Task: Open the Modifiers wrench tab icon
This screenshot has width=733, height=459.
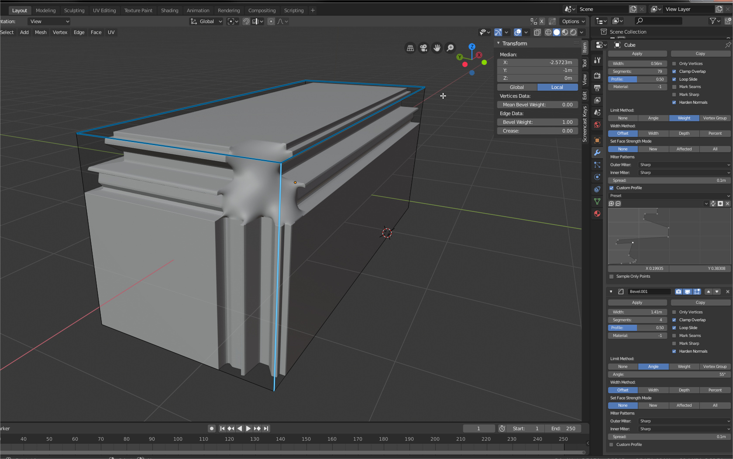Action: pos(597,153)
